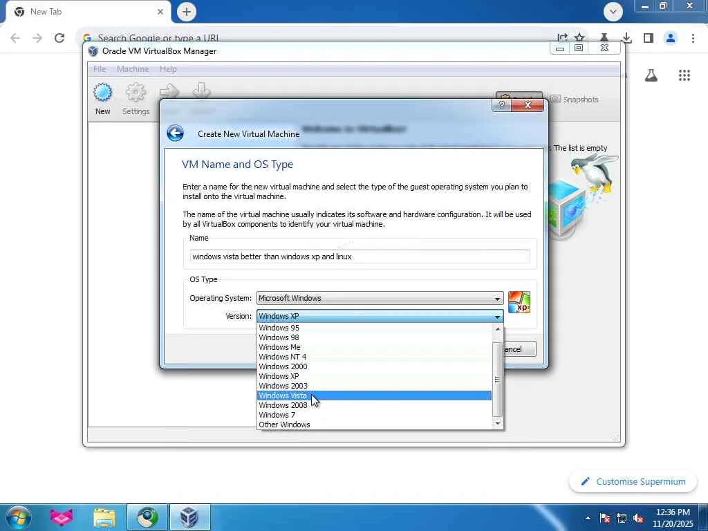708x531 pixels.
Task: Open the browser profile avatar
Action: [671, 38]
